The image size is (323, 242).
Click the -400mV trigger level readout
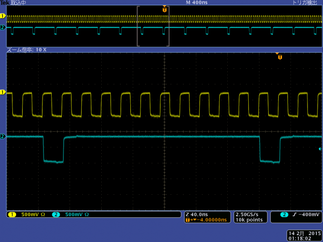pos(308,215)
